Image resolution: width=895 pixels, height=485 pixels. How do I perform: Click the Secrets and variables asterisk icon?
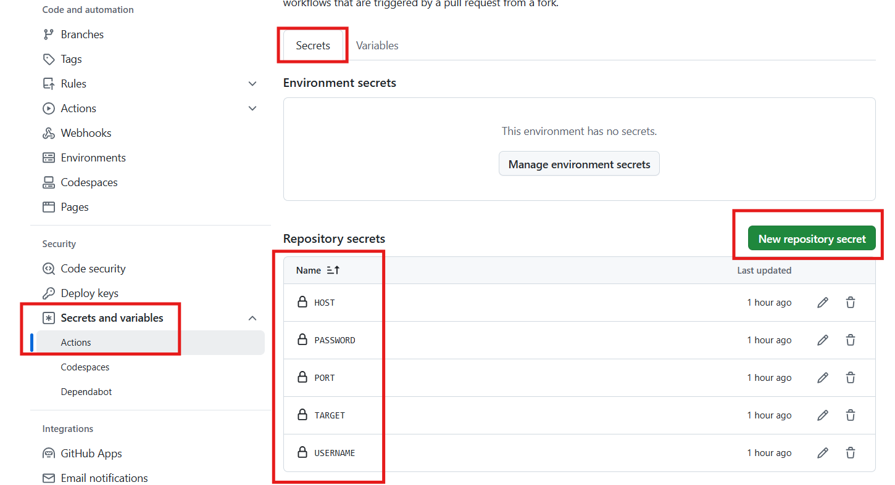(x=49, y=318)
